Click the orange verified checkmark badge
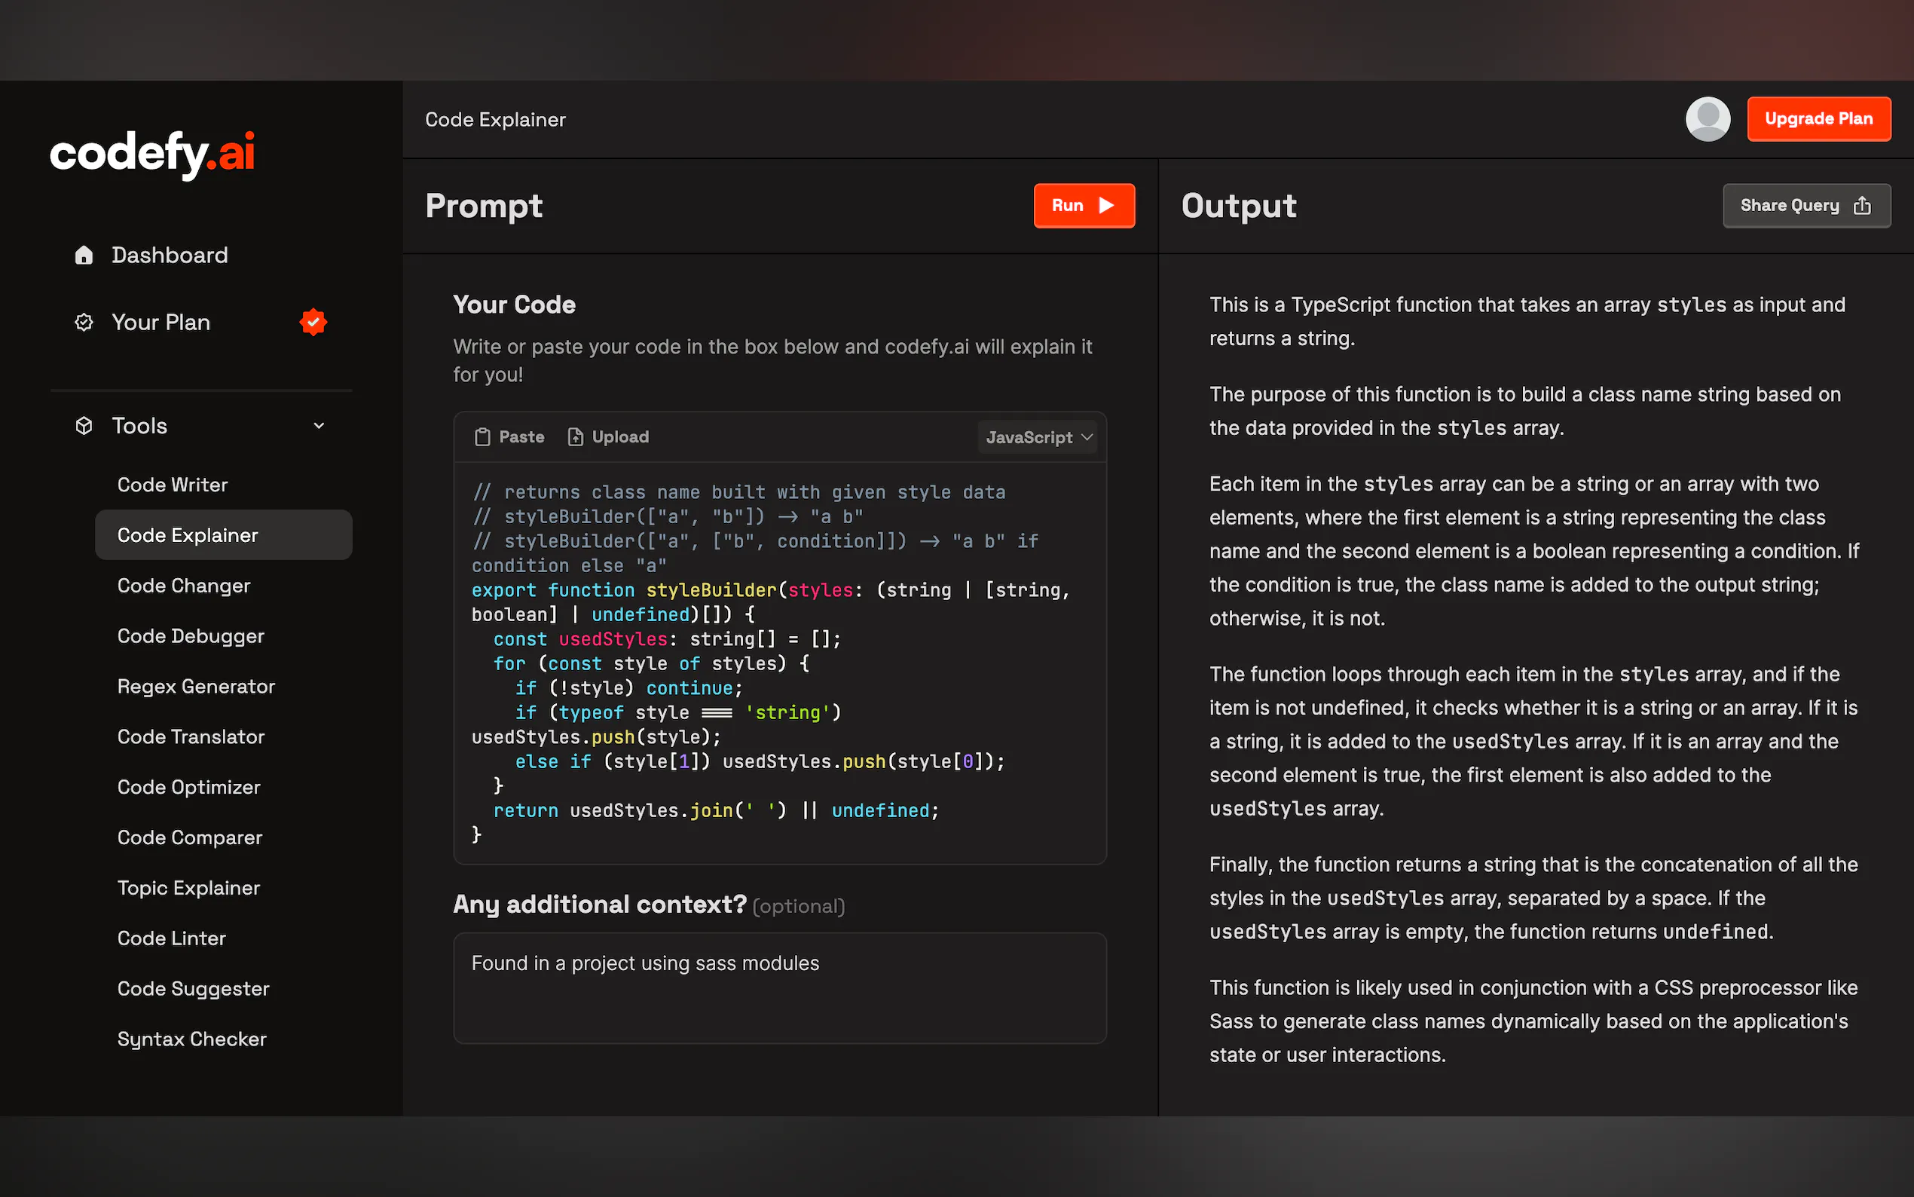Viewport: 1914px width, 1197px height. pos(313,322)
